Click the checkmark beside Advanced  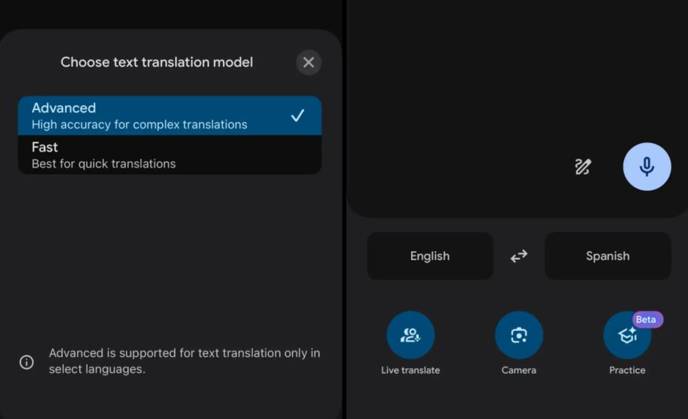pyautogui.click(x=297, y=115)
